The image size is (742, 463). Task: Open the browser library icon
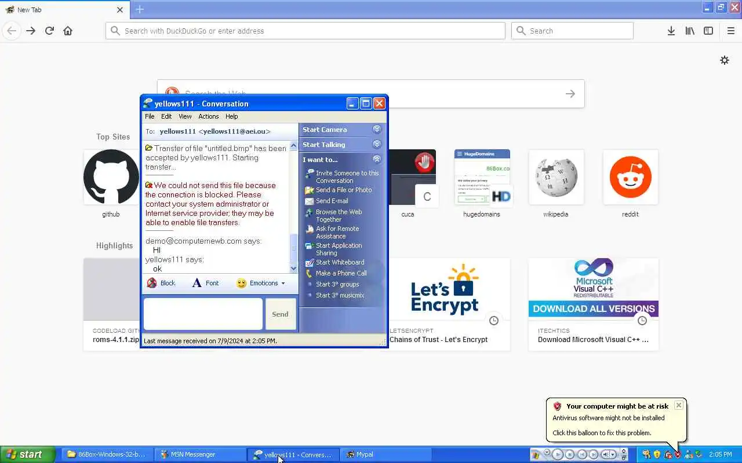(690, 31)
